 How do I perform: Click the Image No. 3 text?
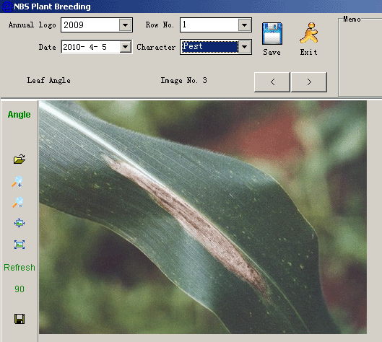(x=183, y=80)
